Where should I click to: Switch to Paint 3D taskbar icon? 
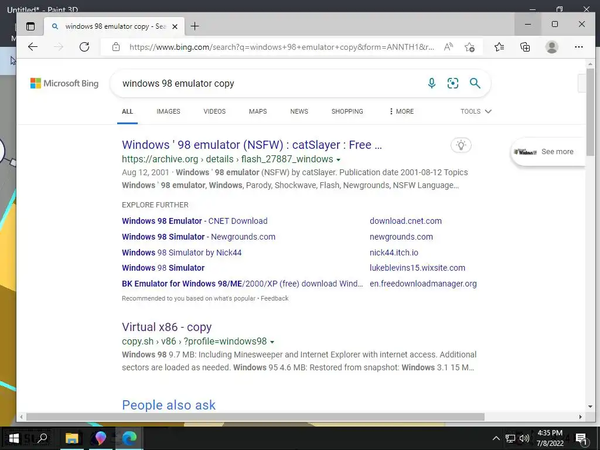tap(100, 438)
